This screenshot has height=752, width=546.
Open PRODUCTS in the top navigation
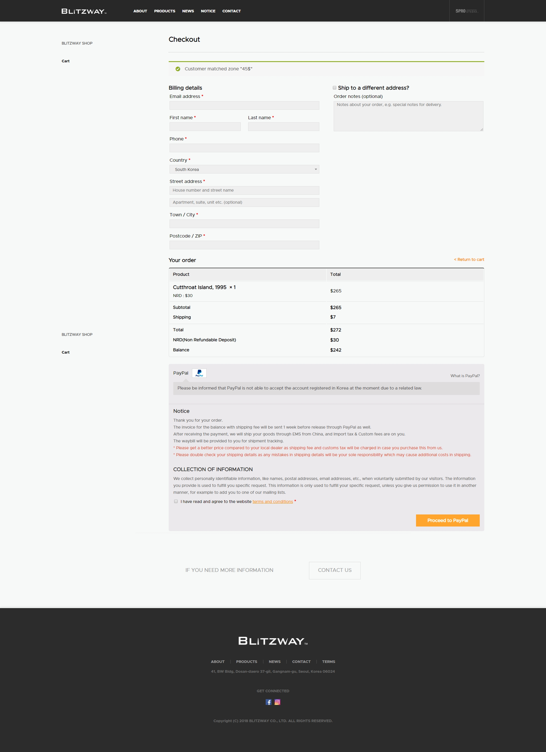pyautogui.click(x=165, y=11)
